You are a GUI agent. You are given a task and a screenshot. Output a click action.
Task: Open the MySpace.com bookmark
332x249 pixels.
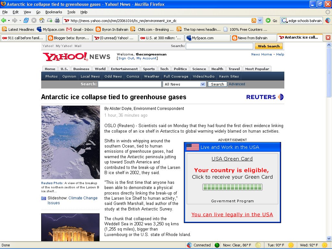(50, 30)
